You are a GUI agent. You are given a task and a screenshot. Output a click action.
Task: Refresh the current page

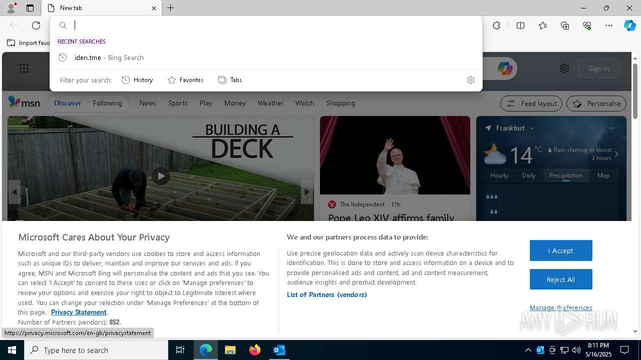36,25
